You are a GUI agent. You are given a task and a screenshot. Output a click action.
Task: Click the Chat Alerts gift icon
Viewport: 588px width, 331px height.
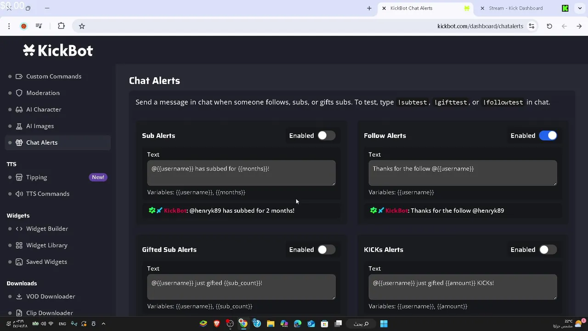coord(19,143)
